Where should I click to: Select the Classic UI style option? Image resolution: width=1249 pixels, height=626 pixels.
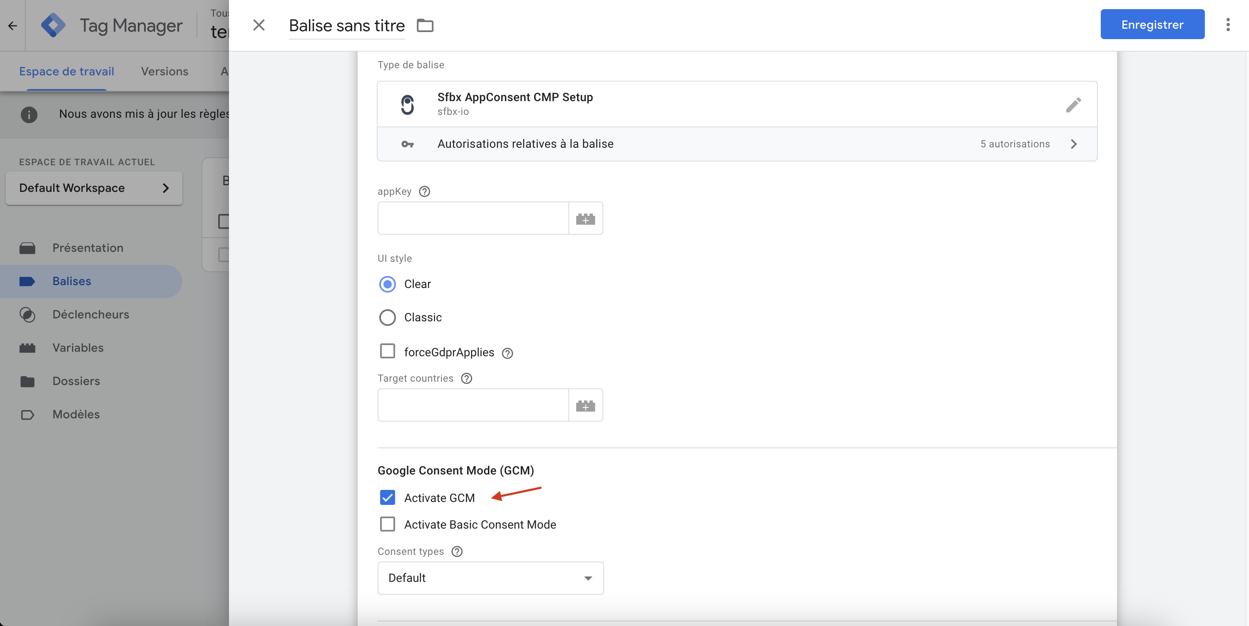(388, 318)
